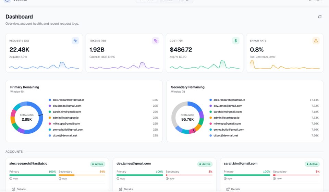The width and height of the screenshot is (329, 192).
Task: Click clock icon under sarah.kim Primary bar
Action: coord(225,179)
